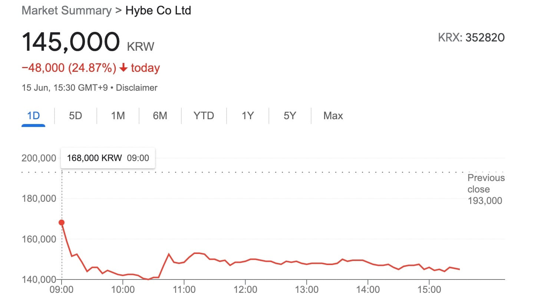Select the 1D time range tab
Viewport: 534px width, 308px height.
(x=33, y=116)
